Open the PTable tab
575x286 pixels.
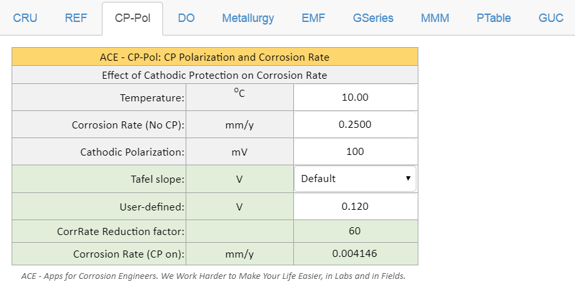pyautogui.click(x=494, y=18)
